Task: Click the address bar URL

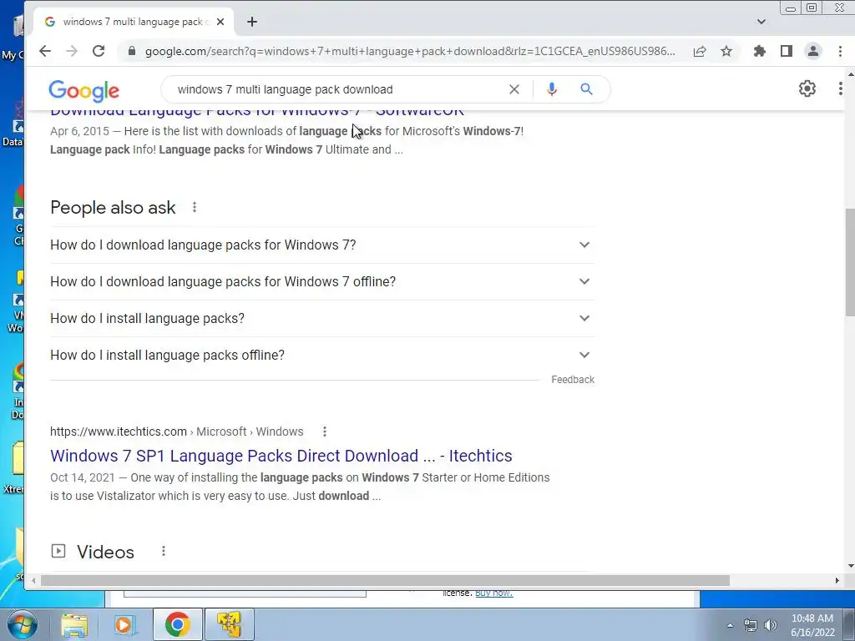Action: [x=410, y=51]
